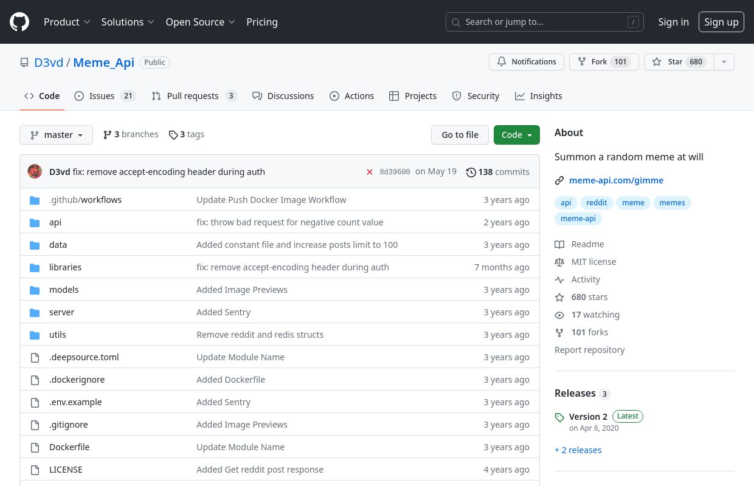Screen dimensions: 754x486
Task: Expand the Solutions menu
Action: [x=128, y=22]
